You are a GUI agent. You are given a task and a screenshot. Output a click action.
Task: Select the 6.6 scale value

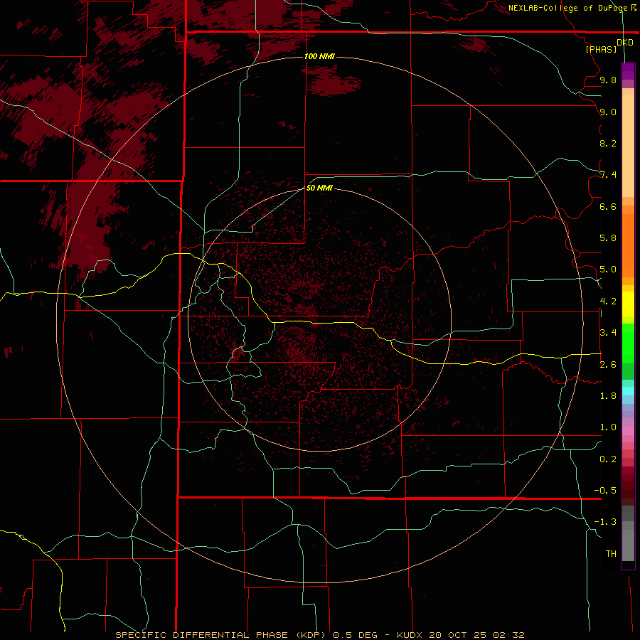coord(608,207)
